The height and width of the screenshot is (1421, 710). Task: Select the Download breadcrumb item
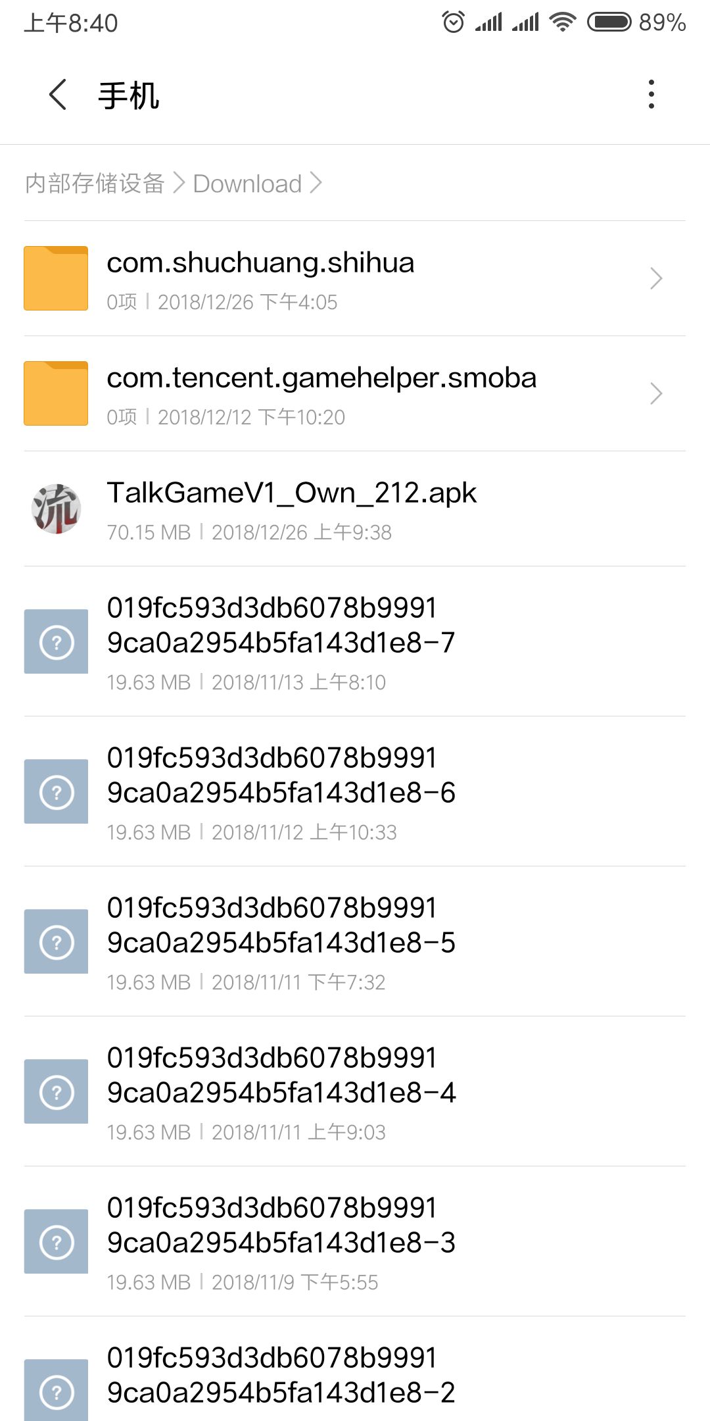[x=247, y=184]
